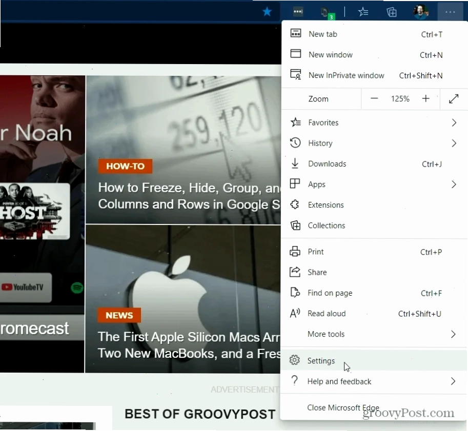Click the Extensions puzzle piece icon

295,204
